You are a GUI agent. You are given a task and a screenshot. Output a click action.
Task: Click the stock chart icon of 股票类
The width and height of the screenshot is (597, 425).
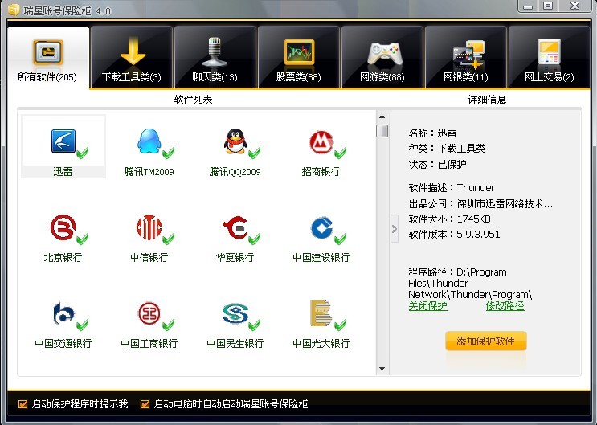tap(299, 51)
